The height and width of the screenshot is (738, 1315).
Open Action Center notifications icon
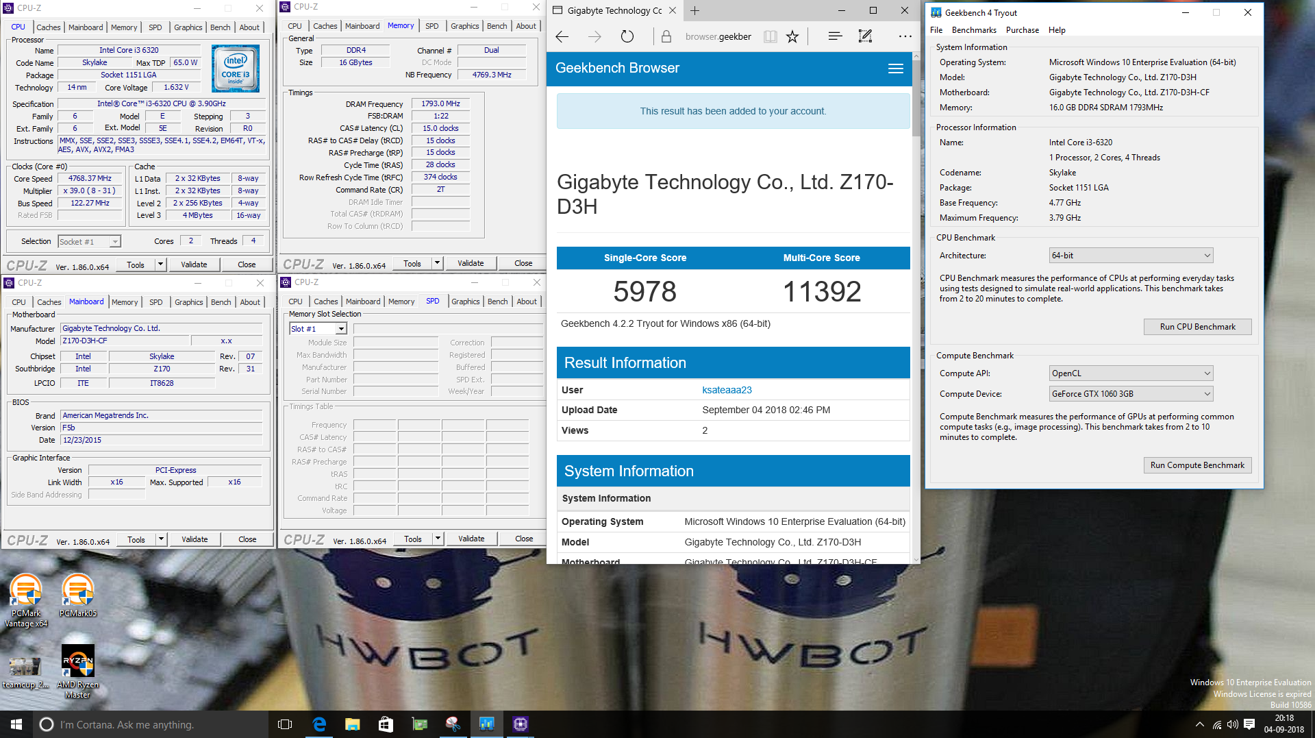tap(1249, 724)
